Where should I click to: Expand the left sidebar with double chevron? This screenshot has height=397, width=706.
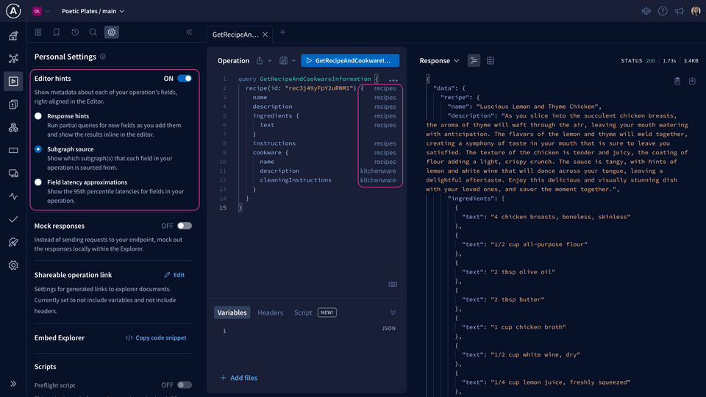[13, 384]
